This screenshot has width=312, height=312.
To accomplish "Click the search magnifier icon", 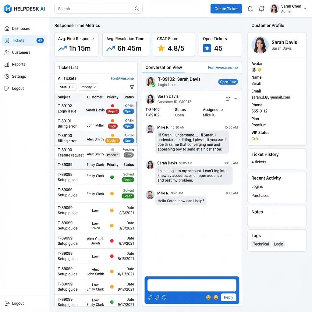I will (137, 9).
